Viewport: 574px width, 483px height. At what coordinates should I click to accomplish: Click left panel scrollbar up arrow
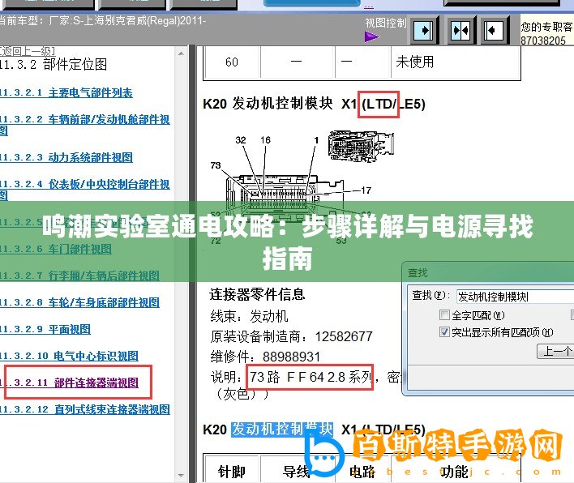(181, 53)
